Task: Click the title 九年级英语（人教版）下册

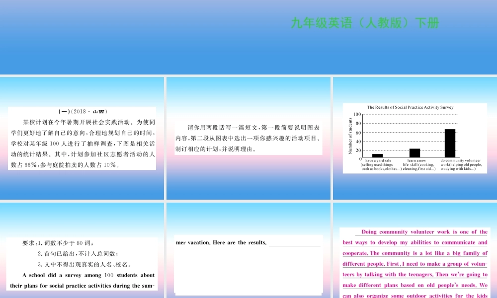Action: [x=365, y=23]
